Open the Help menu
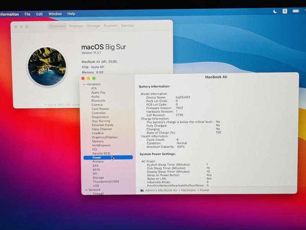 [x=71, y=14]
